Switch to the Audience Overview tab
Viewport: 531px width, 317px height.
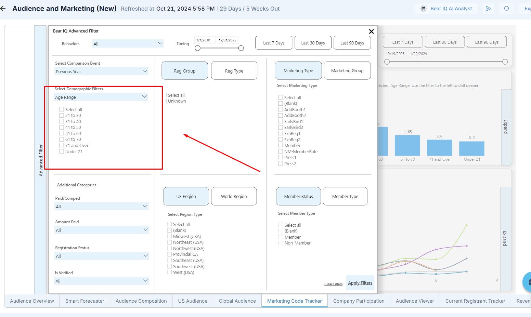[x=32, y=301]
